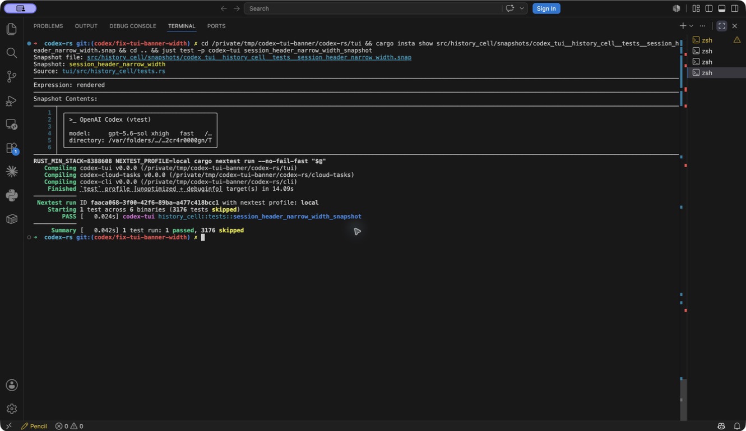
Task: Switch to the PORTS tab
Action: click(216, 26)
